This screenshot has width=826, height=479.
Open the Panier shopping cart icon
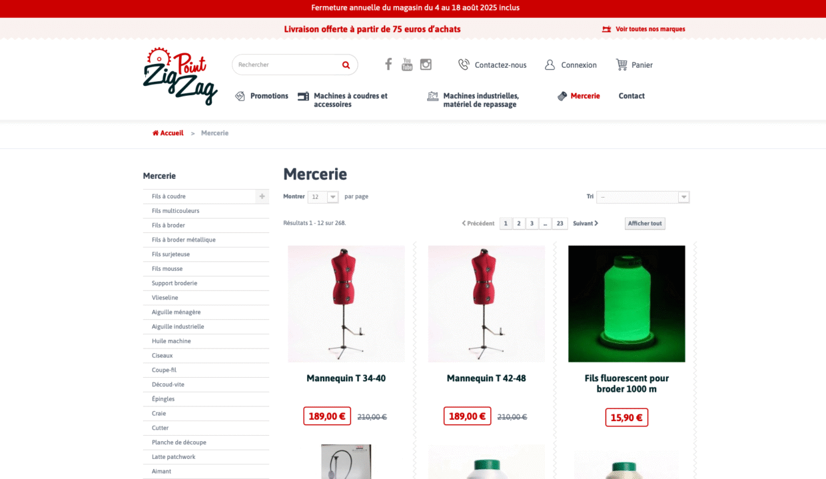(621, 65)
